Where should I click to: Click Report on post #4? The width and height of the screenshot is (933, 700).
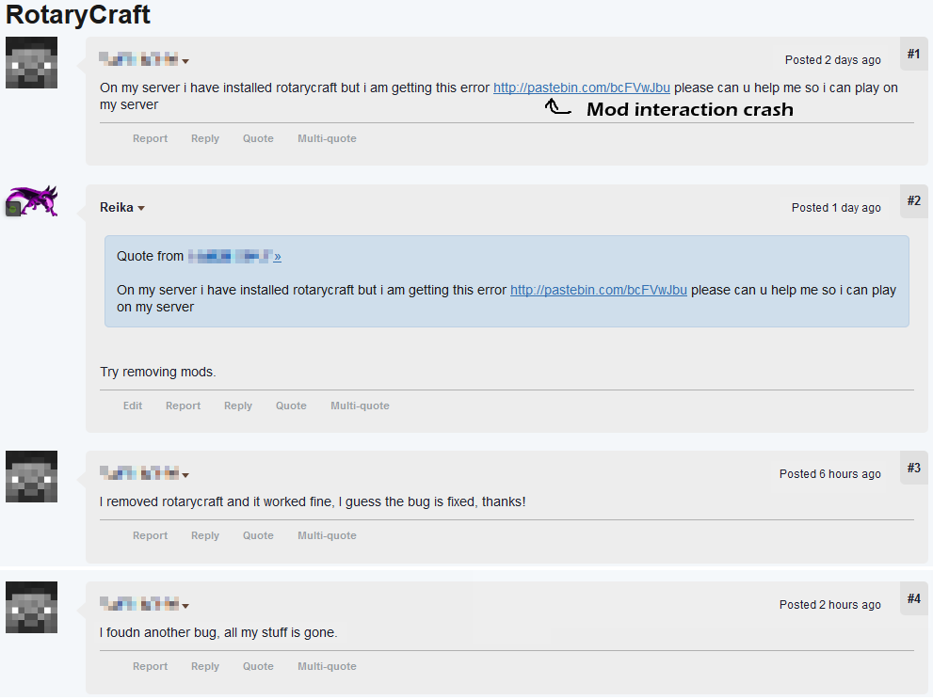click(150, 666)
